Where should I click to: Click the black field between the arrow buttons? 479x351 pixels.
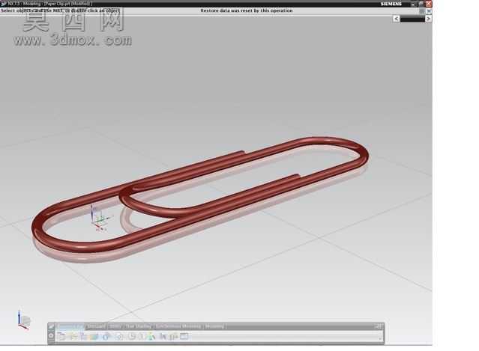(412, 19)
